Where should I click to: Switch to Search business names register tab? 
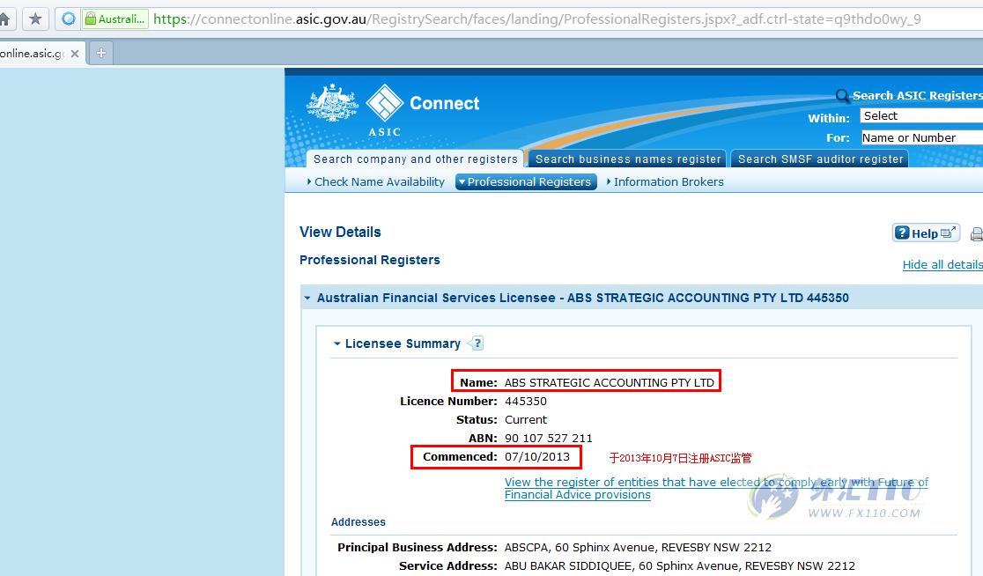627,159
